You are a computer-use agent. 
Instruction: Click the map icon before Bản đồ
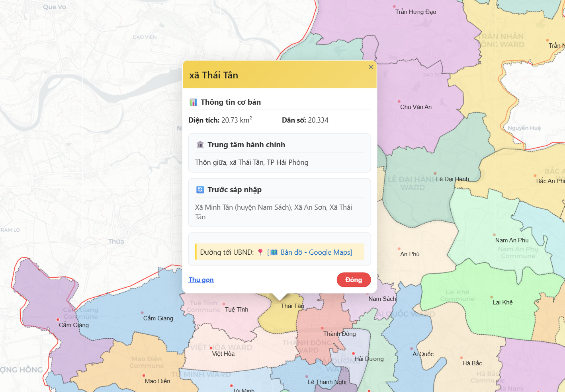tap(274, 252)
